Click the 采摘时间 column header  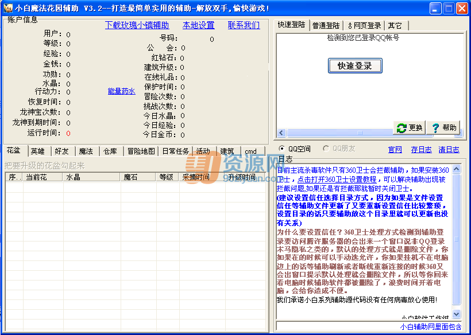click(202, 177)
